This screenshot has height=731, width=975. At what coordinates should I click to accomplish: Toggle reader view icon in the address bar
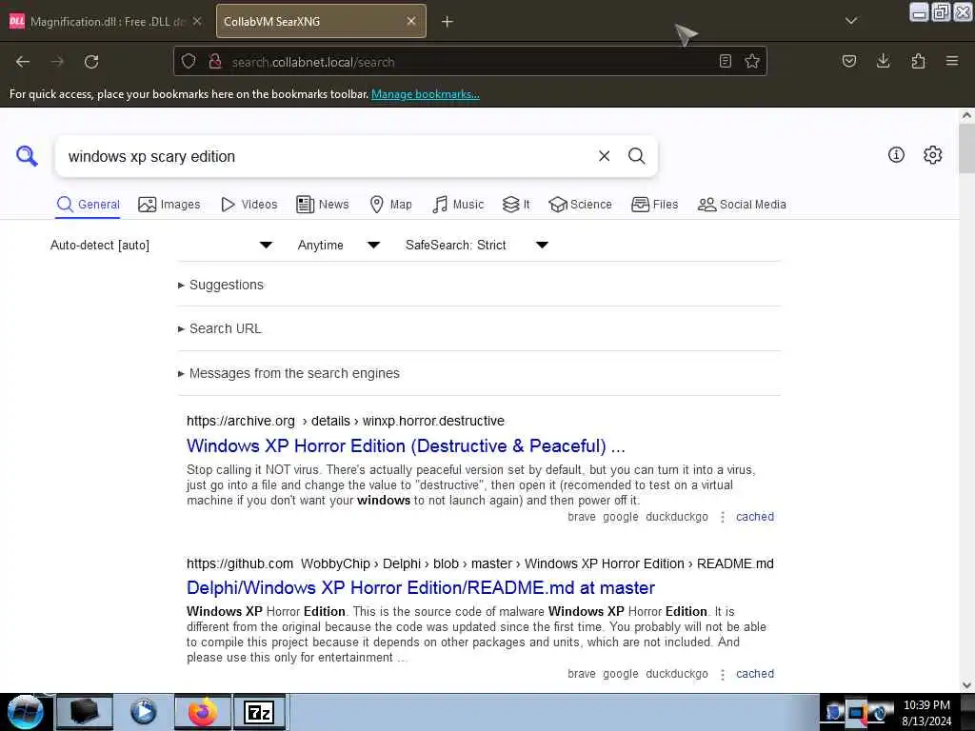(725, 62)
